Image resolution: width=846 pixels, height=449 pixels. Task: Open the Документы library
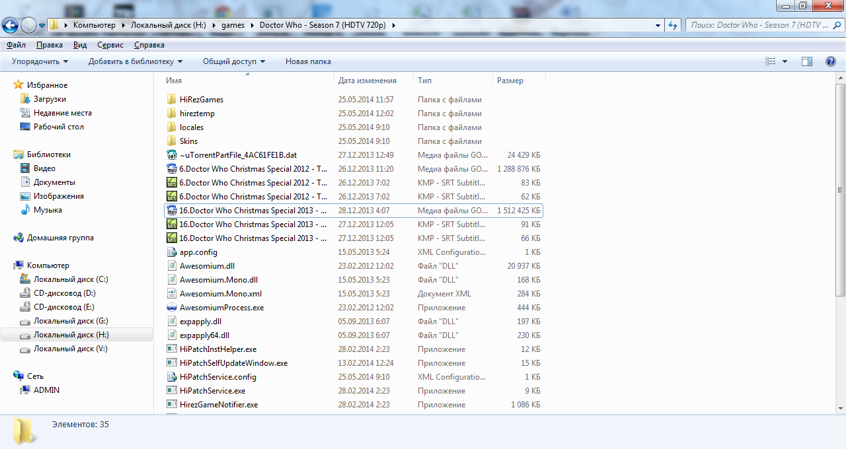click(x=54, y=182)
